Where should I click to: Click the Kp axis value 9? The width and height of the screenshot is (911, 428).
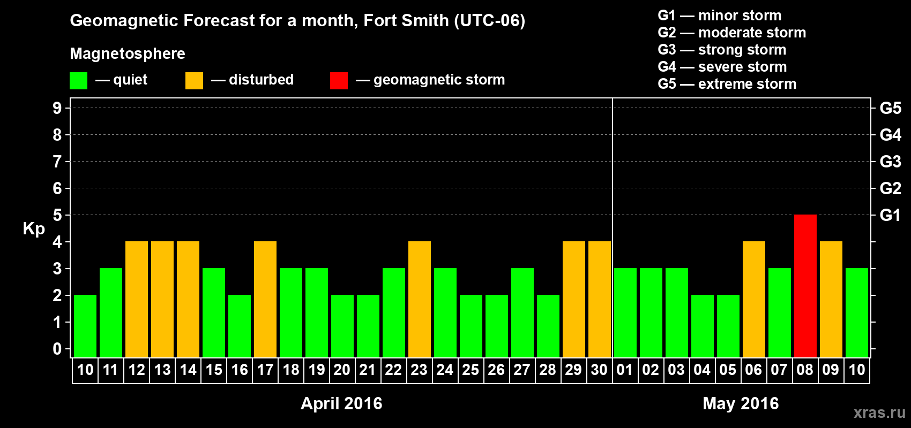coord(57,108)
